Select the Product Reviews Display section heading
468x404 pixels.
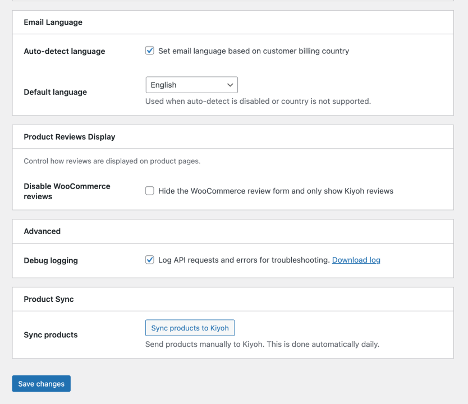click(x=69, y=137)
